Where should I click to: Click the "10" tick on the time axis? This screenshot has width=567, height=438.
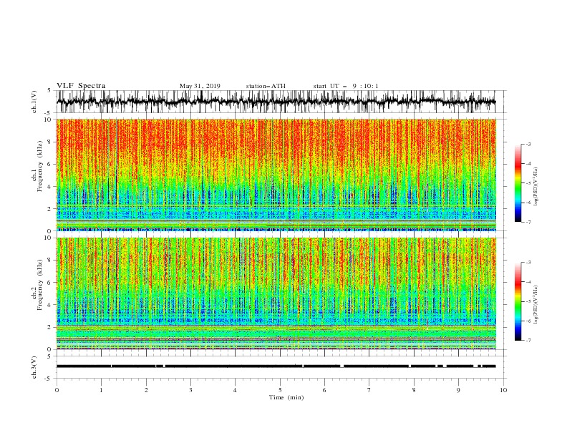coord(503,390)
